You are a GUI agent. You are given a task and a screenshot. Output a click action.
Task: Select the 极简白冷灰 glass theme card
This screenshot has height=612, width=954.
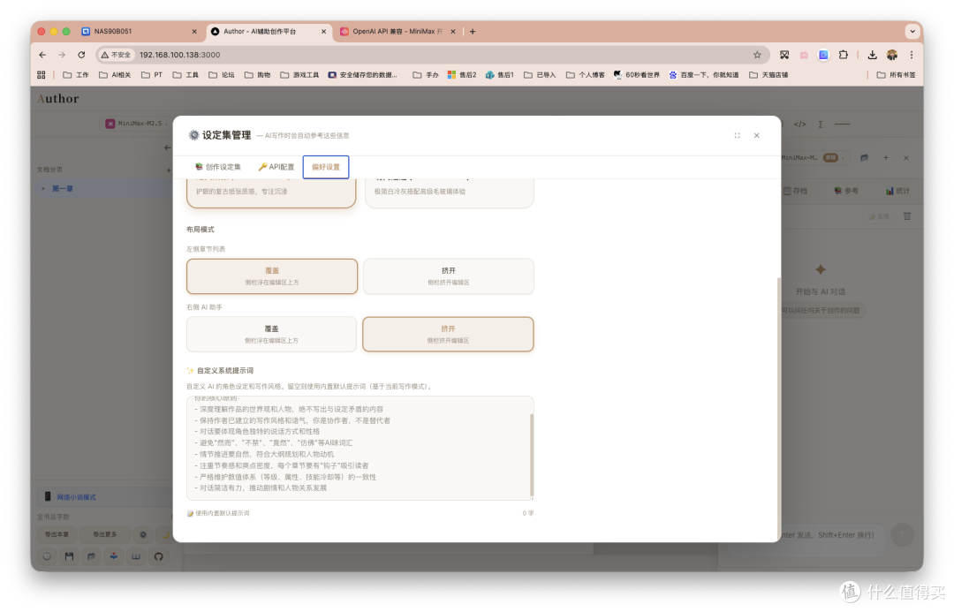click(449, 193)
